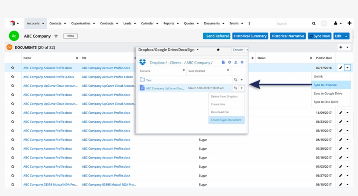
Task: Click the notifications circle icon in navbar
Action: pos(324,23)
